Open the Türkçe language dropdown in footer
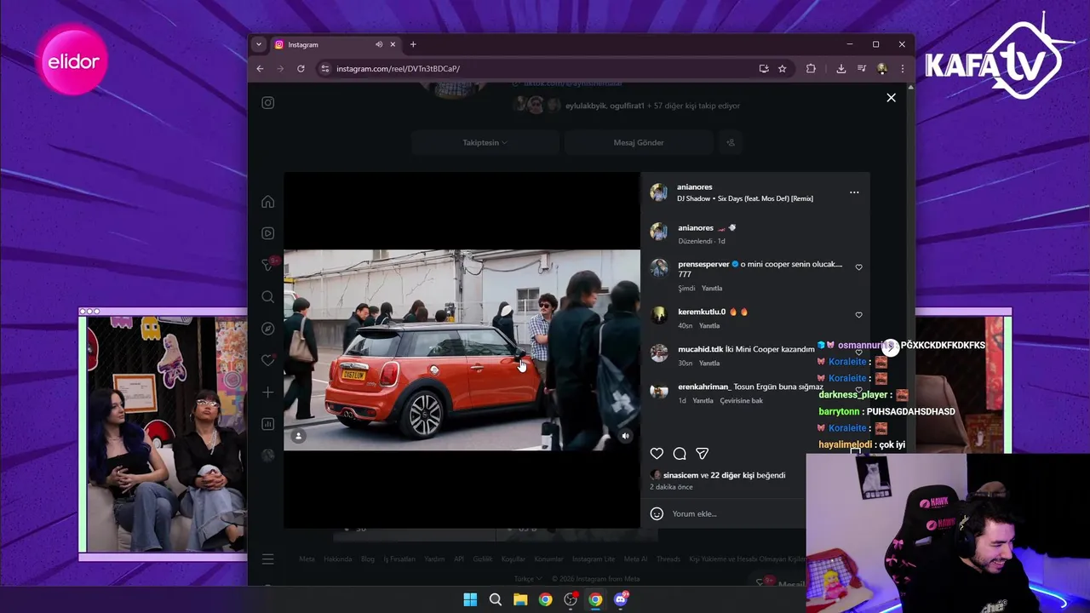Image resolution: width=1090 pixels, height=613 pixels. (x=527, y=579)
